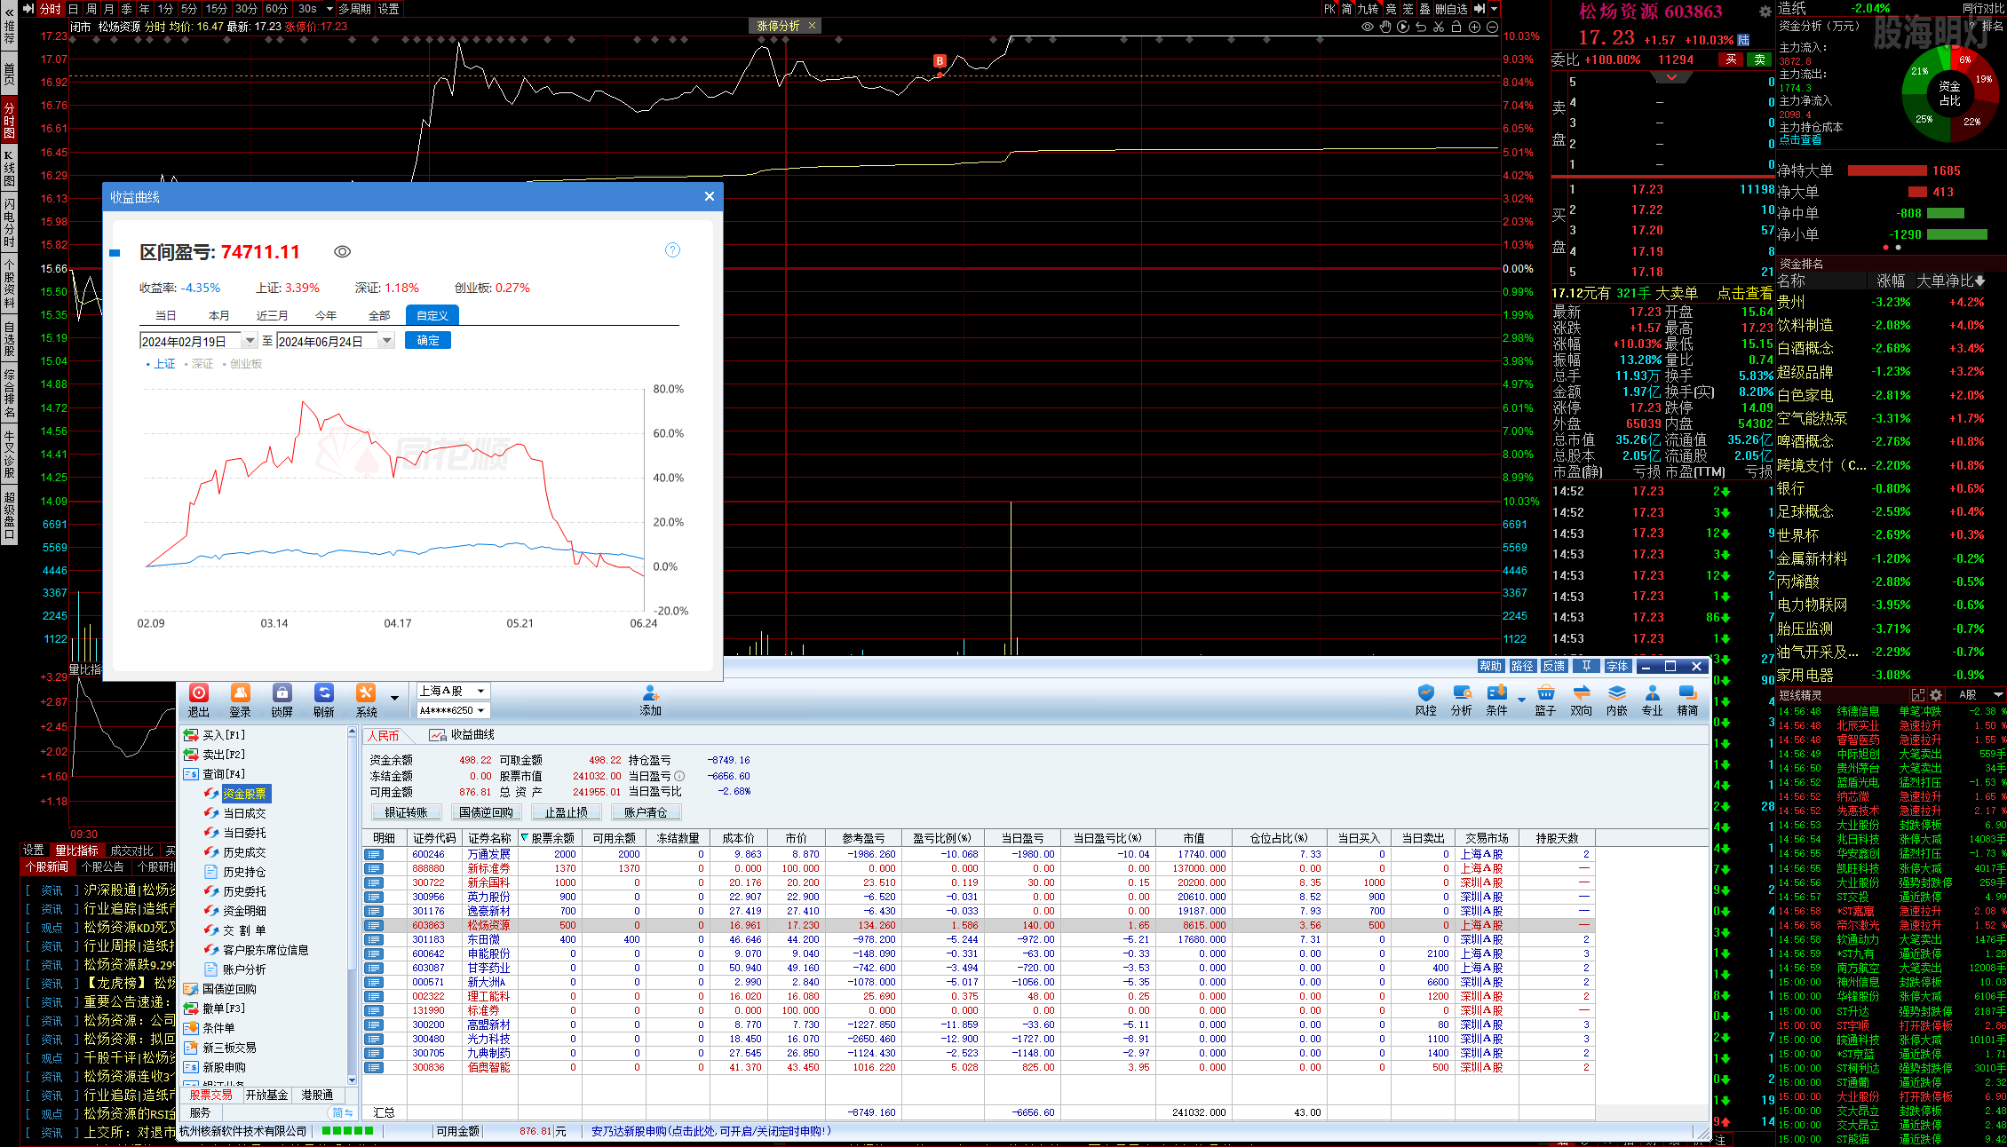Open the 上海A股 market dropdown
Screen dimensions: 2007x1147
pos(453,691)
